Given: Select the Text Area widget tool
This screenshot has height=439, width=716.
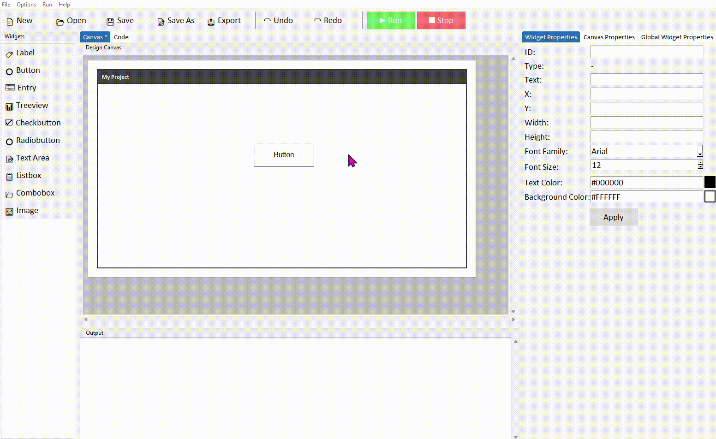Looking at the screenshot, I should (32, 158).
